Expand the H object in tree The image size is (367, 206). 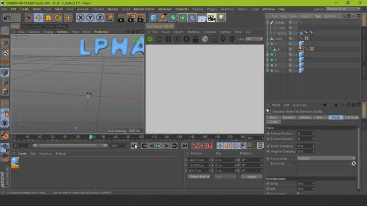point(268,65)
